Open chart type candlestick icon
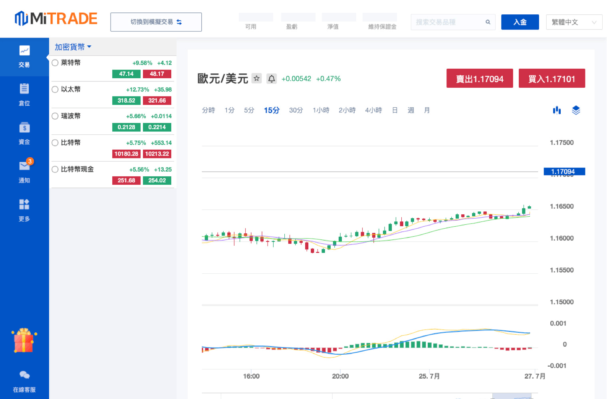Image resolution: width=607 pixels, height=399 pixels. (557, 110)
